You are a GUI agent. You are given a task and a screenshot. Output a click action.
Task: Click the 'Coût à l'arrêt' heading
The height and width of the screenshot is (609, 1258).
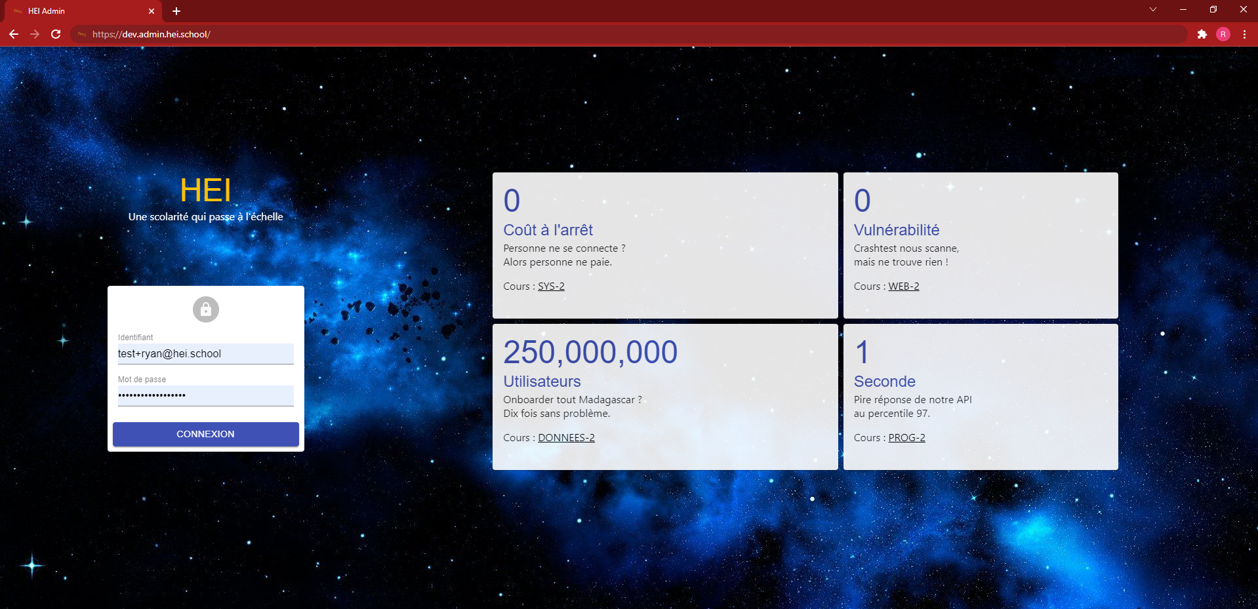pos(548,230)
